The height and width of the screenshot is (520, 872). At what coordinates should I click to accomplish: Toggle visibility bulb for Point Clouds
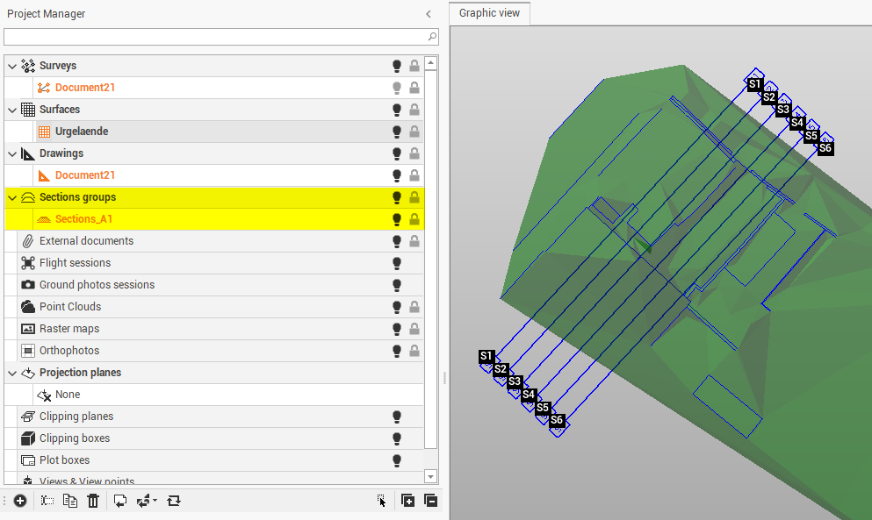coord(397,307)
